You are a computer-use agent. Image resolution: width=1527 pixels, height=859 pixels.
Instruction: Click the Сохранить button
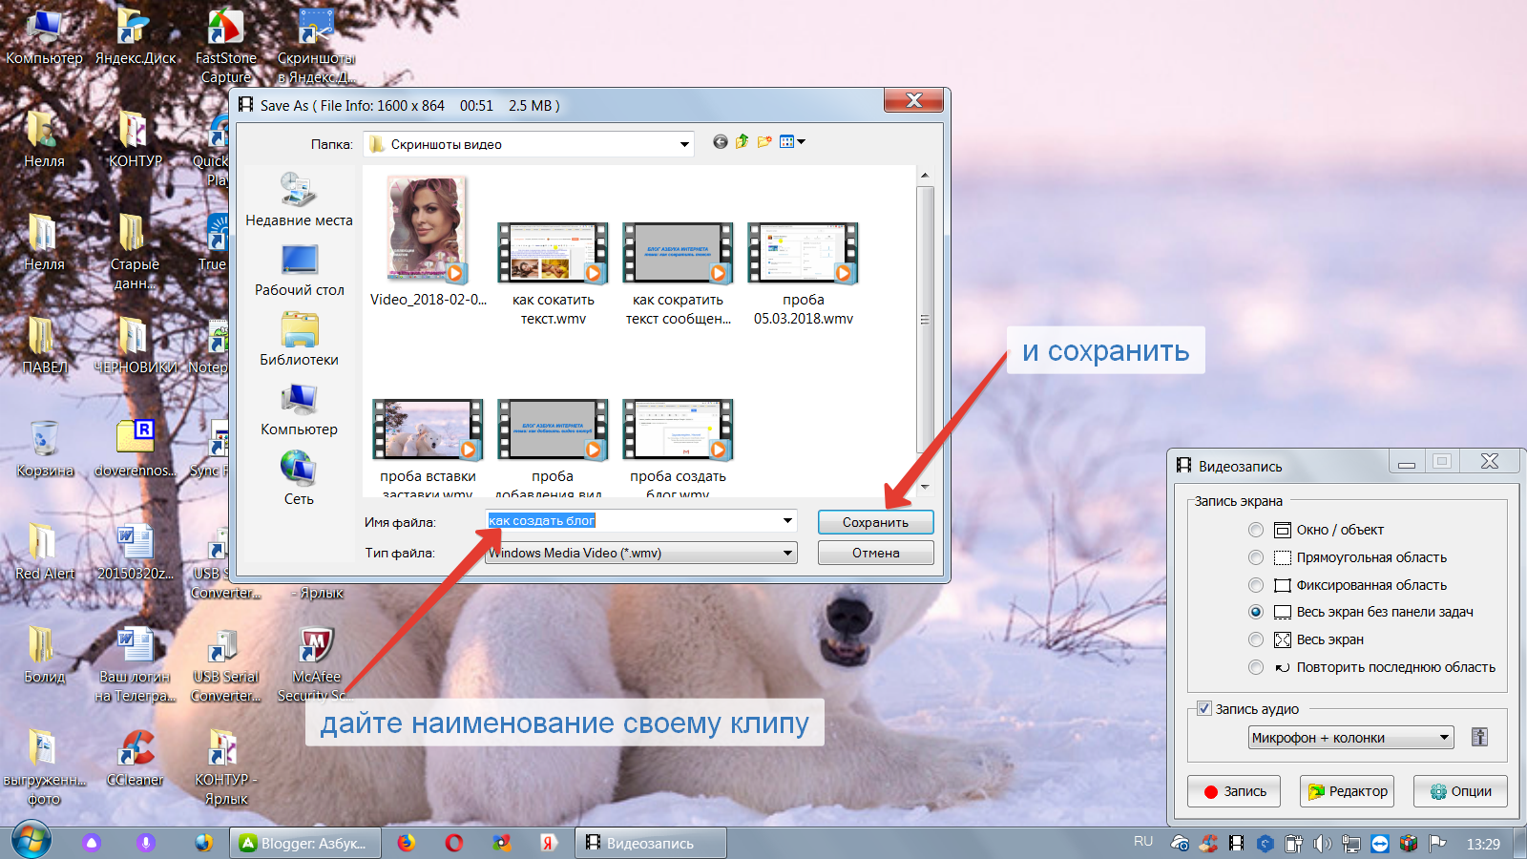(875, 522)
